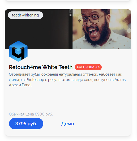Open the "teeth whitening" category tag

(x=25, y=15)
